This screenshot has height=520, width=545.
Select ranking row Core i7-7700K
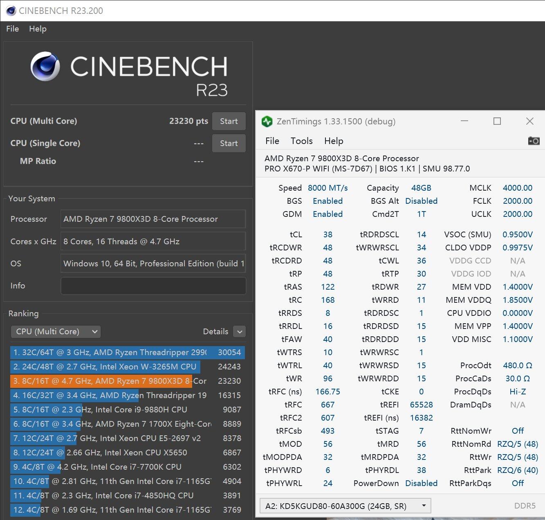[127, 467]
